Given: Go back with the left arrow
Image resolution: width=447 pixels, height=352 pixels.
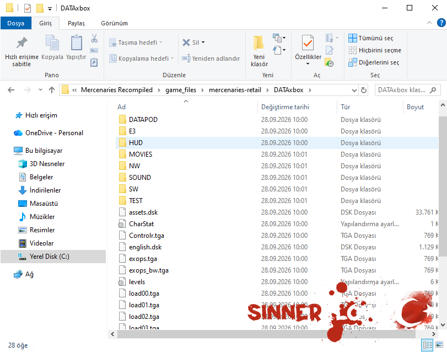Looking at the screenshot, I should pos(11,90).
